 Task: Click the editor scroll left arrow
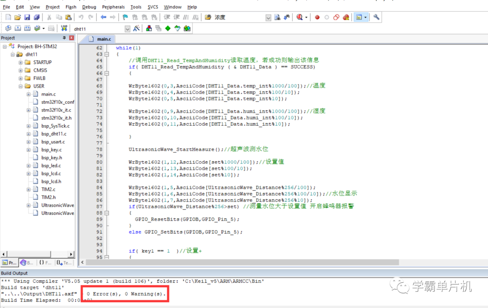(x=82, y=262)
